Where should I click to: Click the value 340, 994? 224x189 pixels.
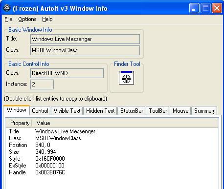45,152
